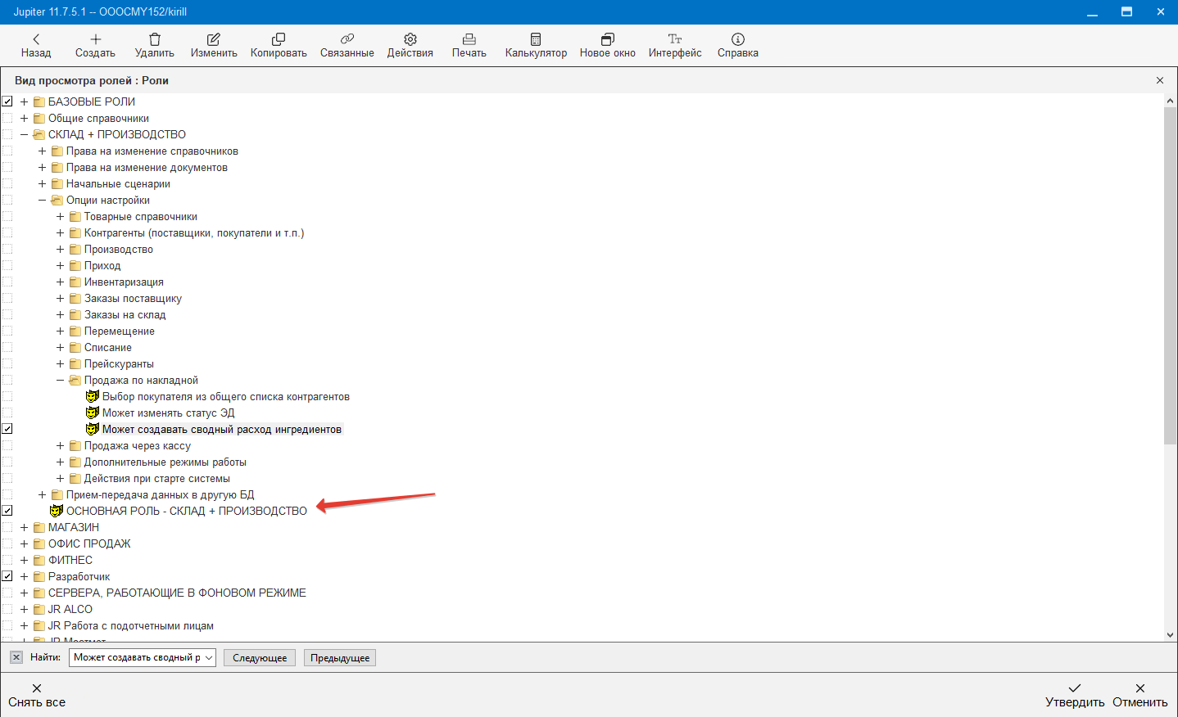The width and height of the screenshot is (1178, 717).
Task: Open the Действия gear icon
Action: click(410, 39)
